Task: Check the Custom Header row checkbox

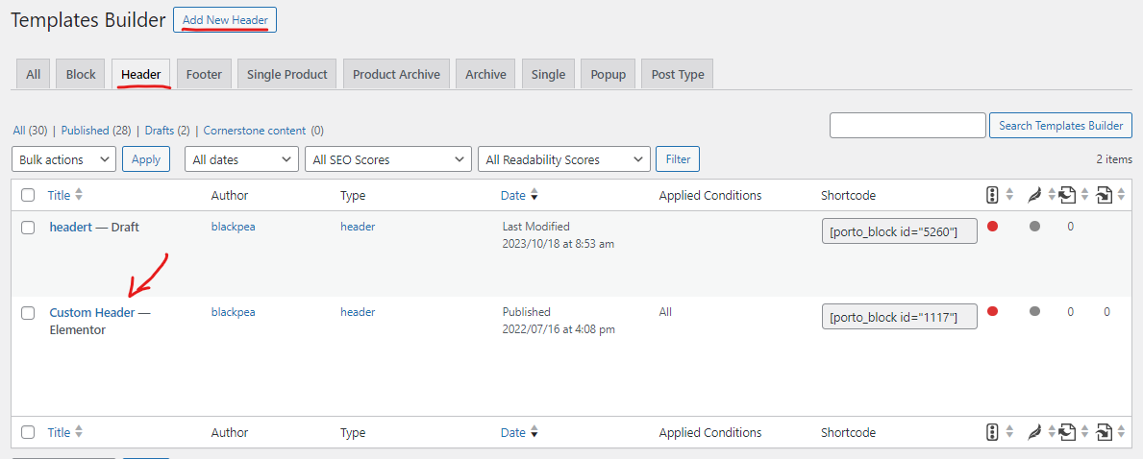Action: [28, 313]
